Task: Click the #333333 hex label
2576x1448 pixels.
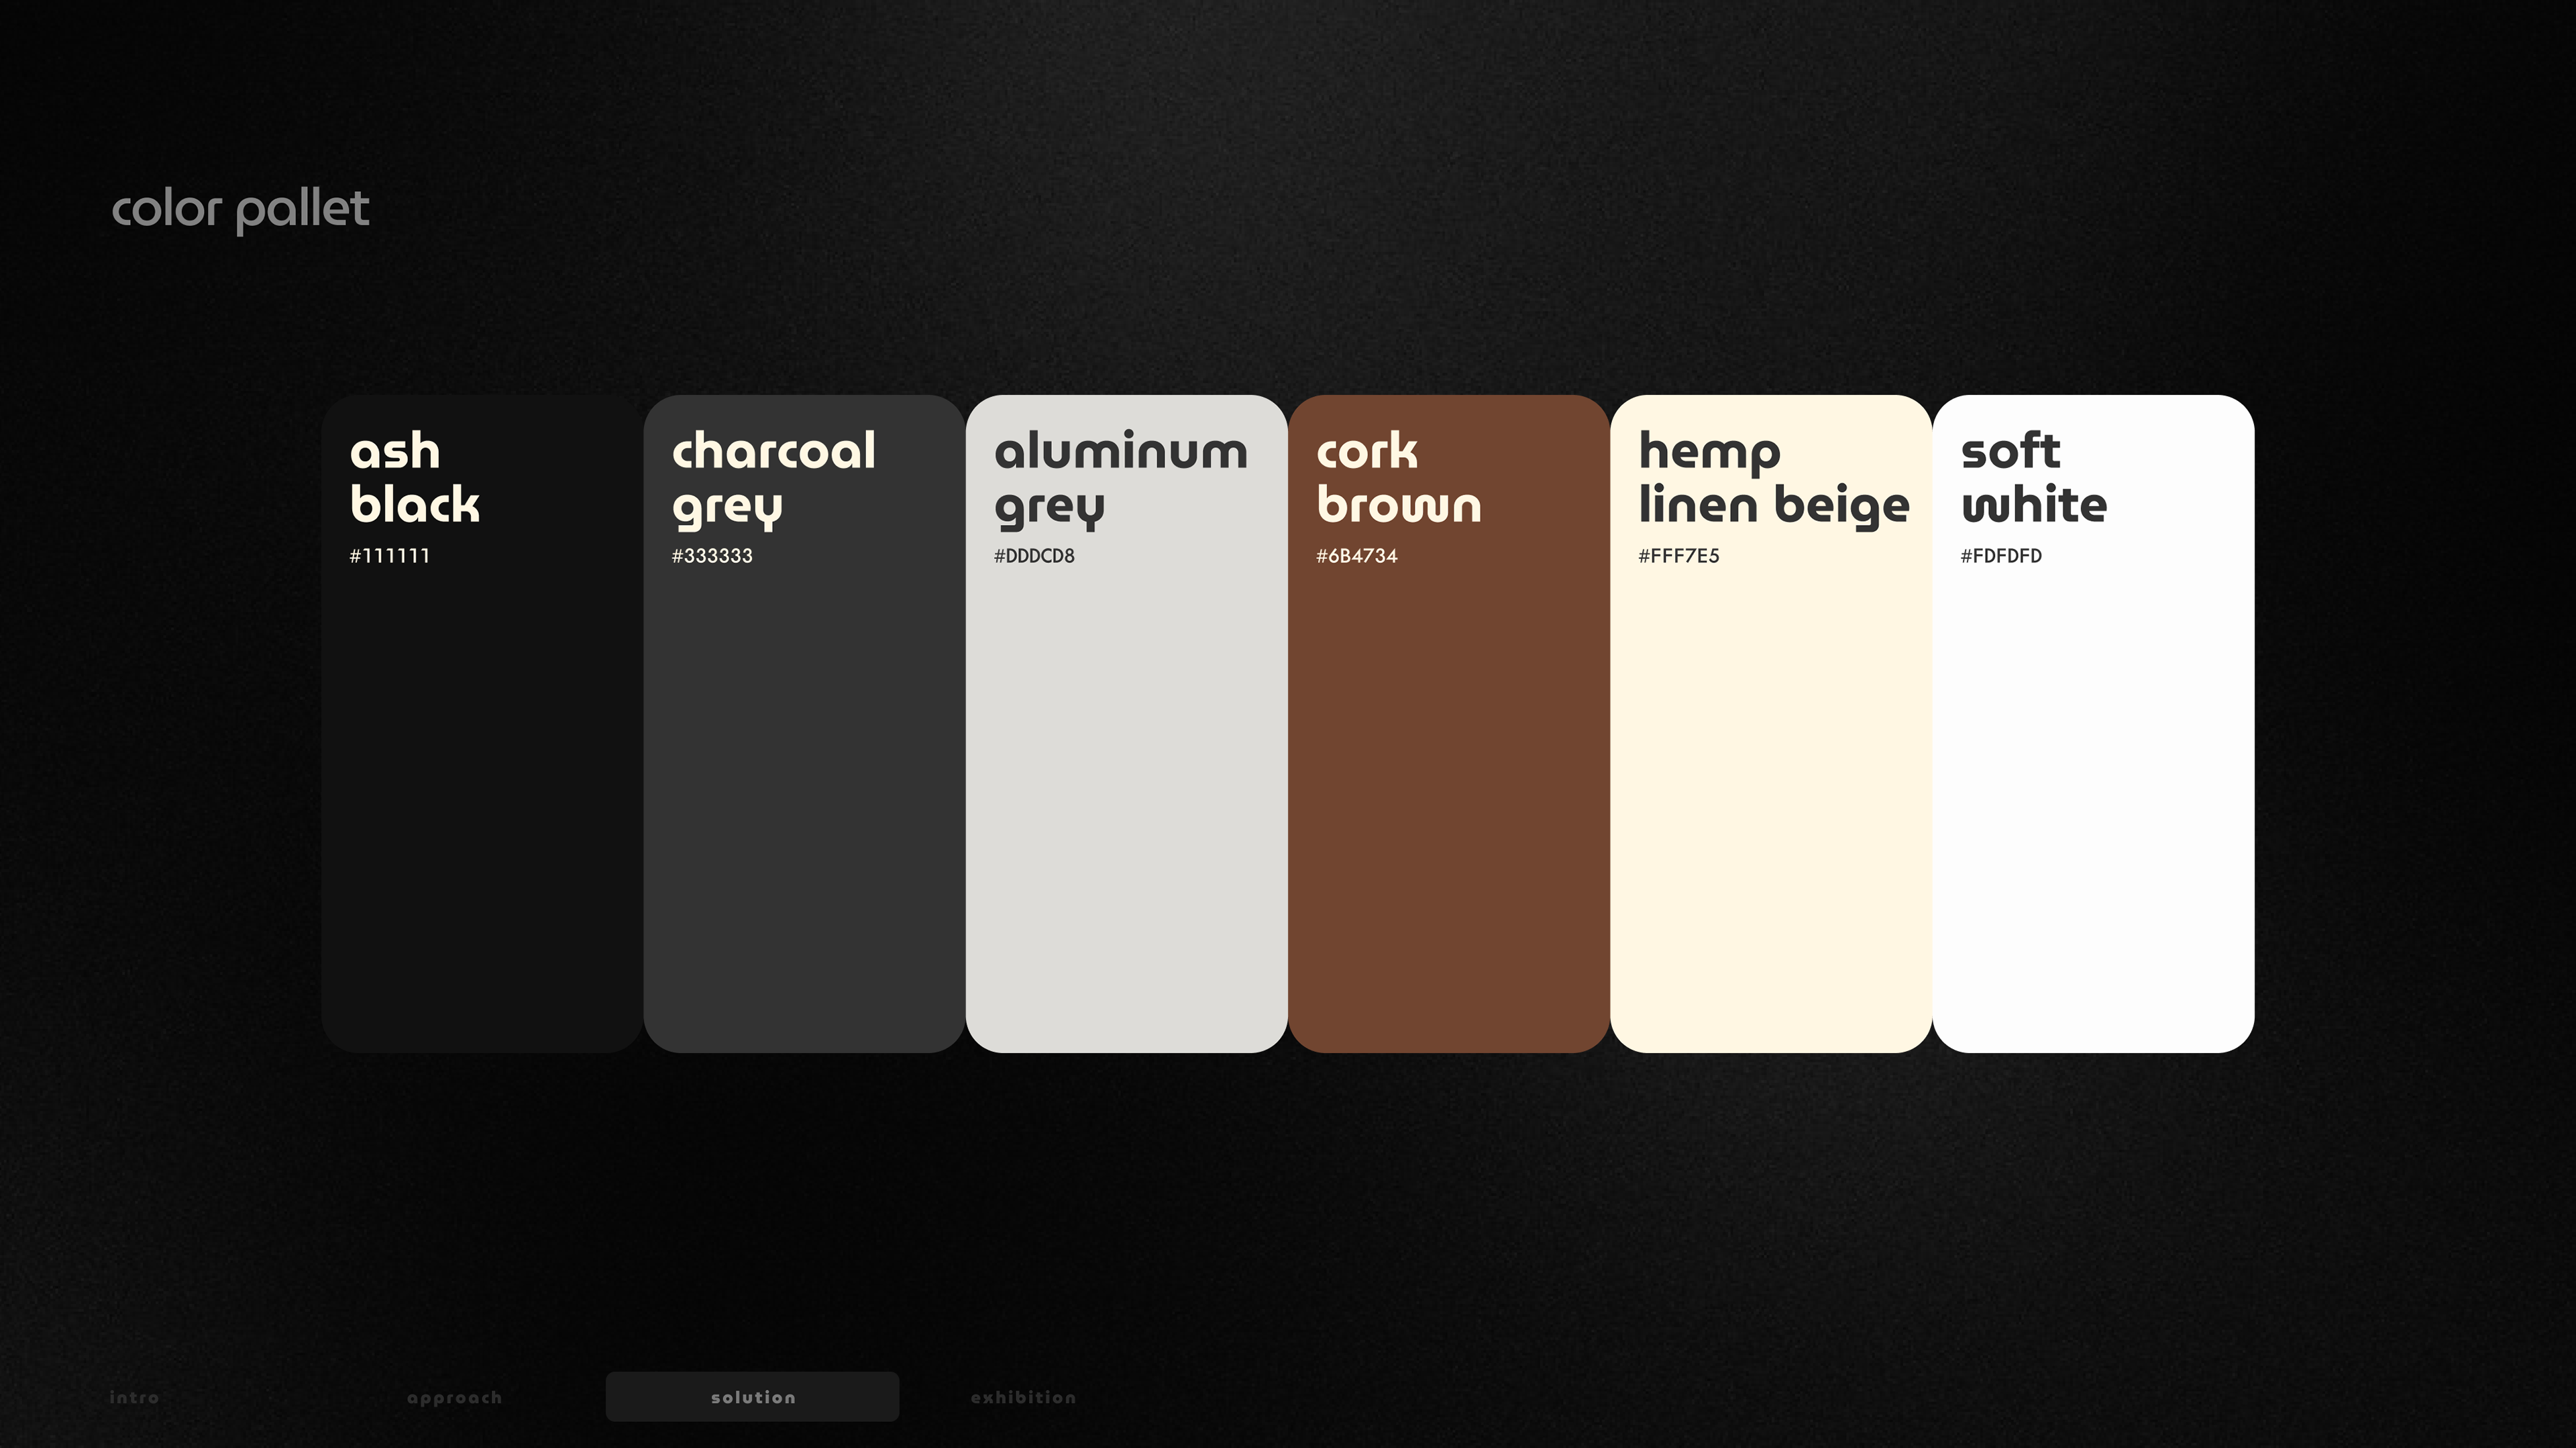Action: click(x=712, y=556)
